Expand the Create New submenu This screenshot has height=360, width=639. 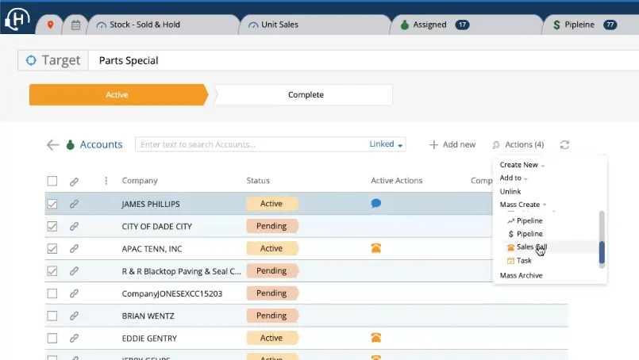522,165
